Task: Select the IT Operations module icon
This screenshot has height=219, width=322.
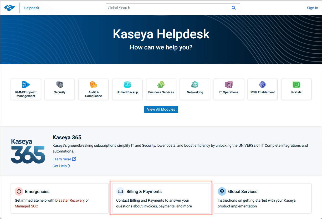Action: (229, 85)
